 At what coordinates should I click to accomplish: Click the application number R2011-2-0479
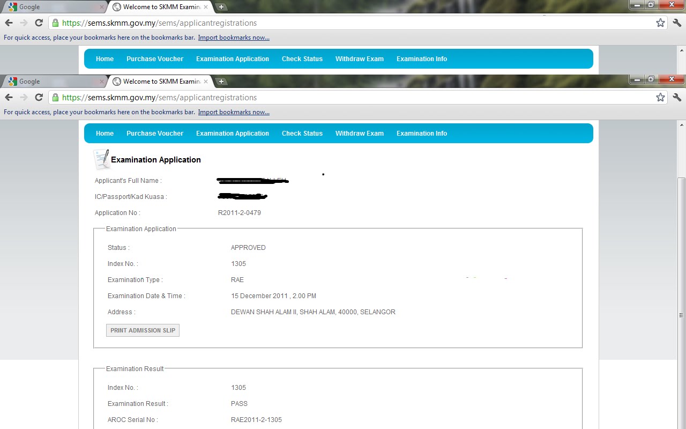[x=240, y=213]
